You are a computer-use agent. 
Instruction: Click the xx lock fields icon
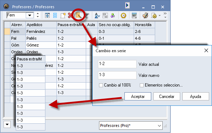tap(105, 15)
